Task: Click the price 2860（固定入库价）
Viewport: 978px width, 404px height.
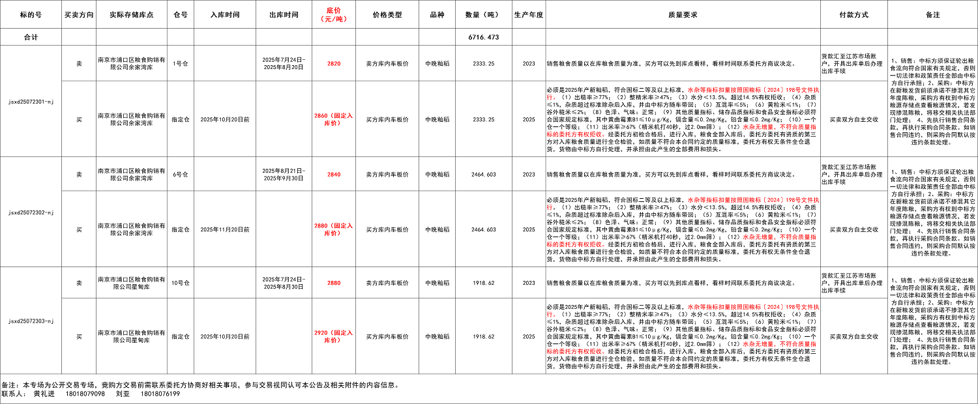Action: coord(334,119)
